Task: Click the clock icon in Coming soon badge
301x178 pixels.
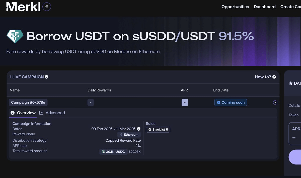Action: 218,103
